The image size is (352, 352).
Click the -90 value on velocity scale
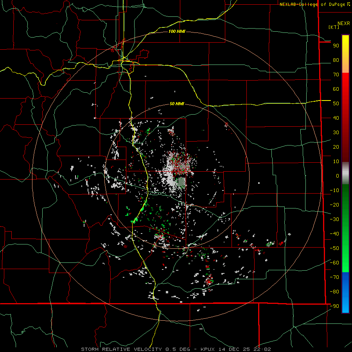(334, 306)
